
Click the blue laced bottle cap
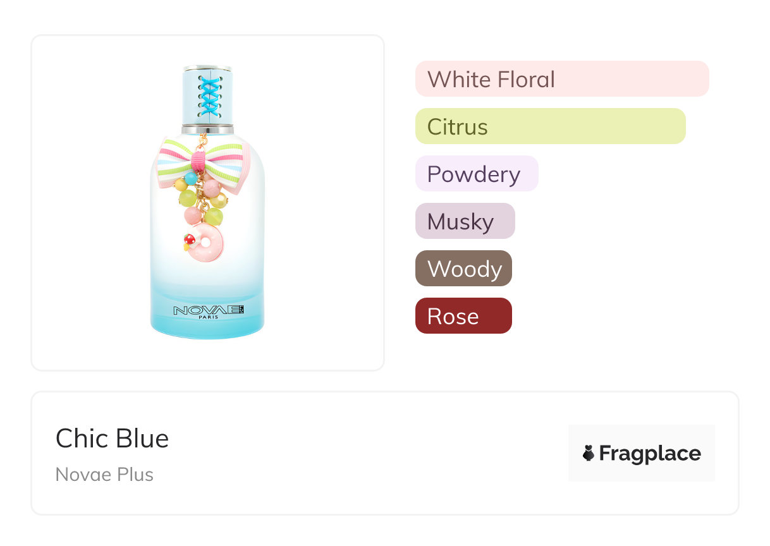pos(207,95)
